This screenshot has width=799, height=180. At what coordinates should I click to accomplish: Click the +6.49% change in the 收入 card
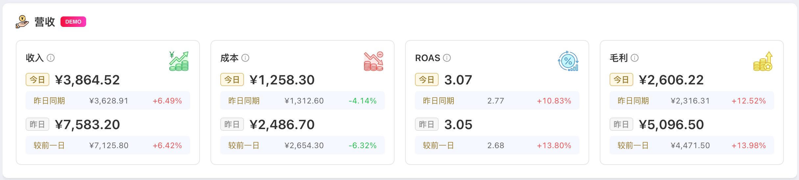pyautogui.click(x=167, y=101)
